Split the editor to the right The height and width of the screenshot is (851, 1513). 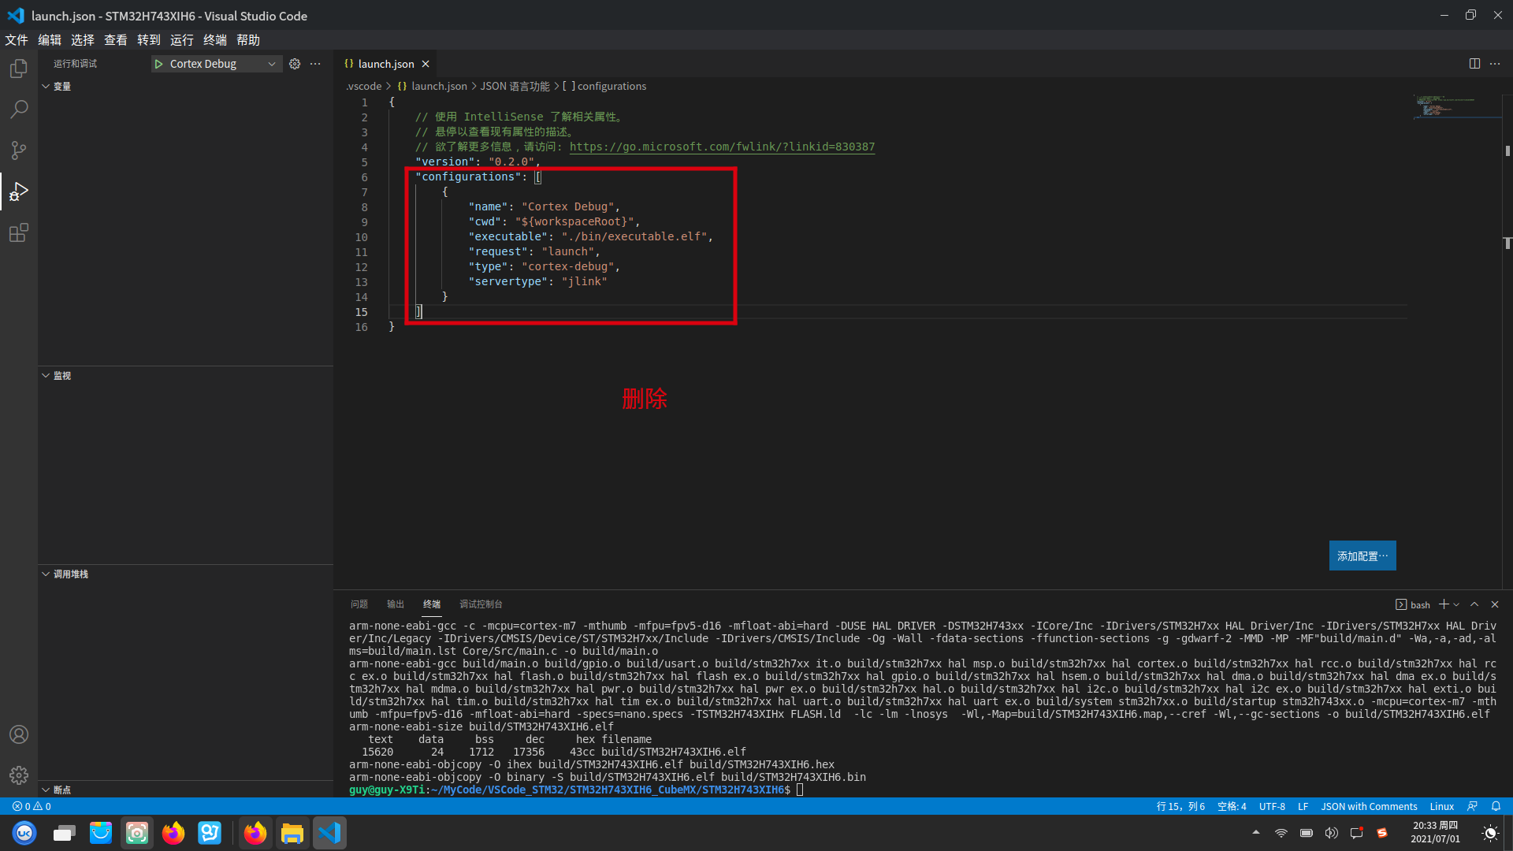[x=1474, y=64]
